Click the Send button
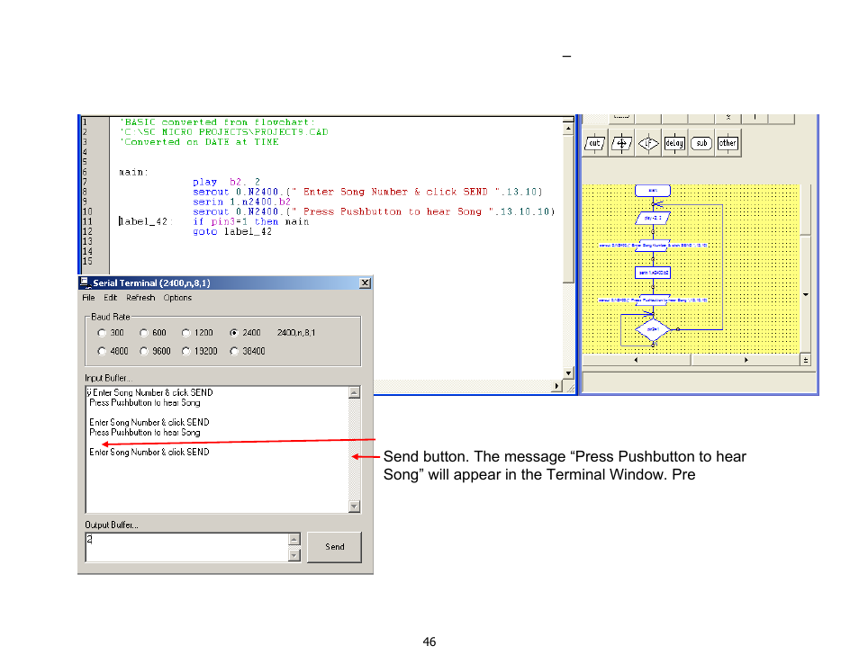The height and width of the screenshot is (664, 859). tap(334, 547)
